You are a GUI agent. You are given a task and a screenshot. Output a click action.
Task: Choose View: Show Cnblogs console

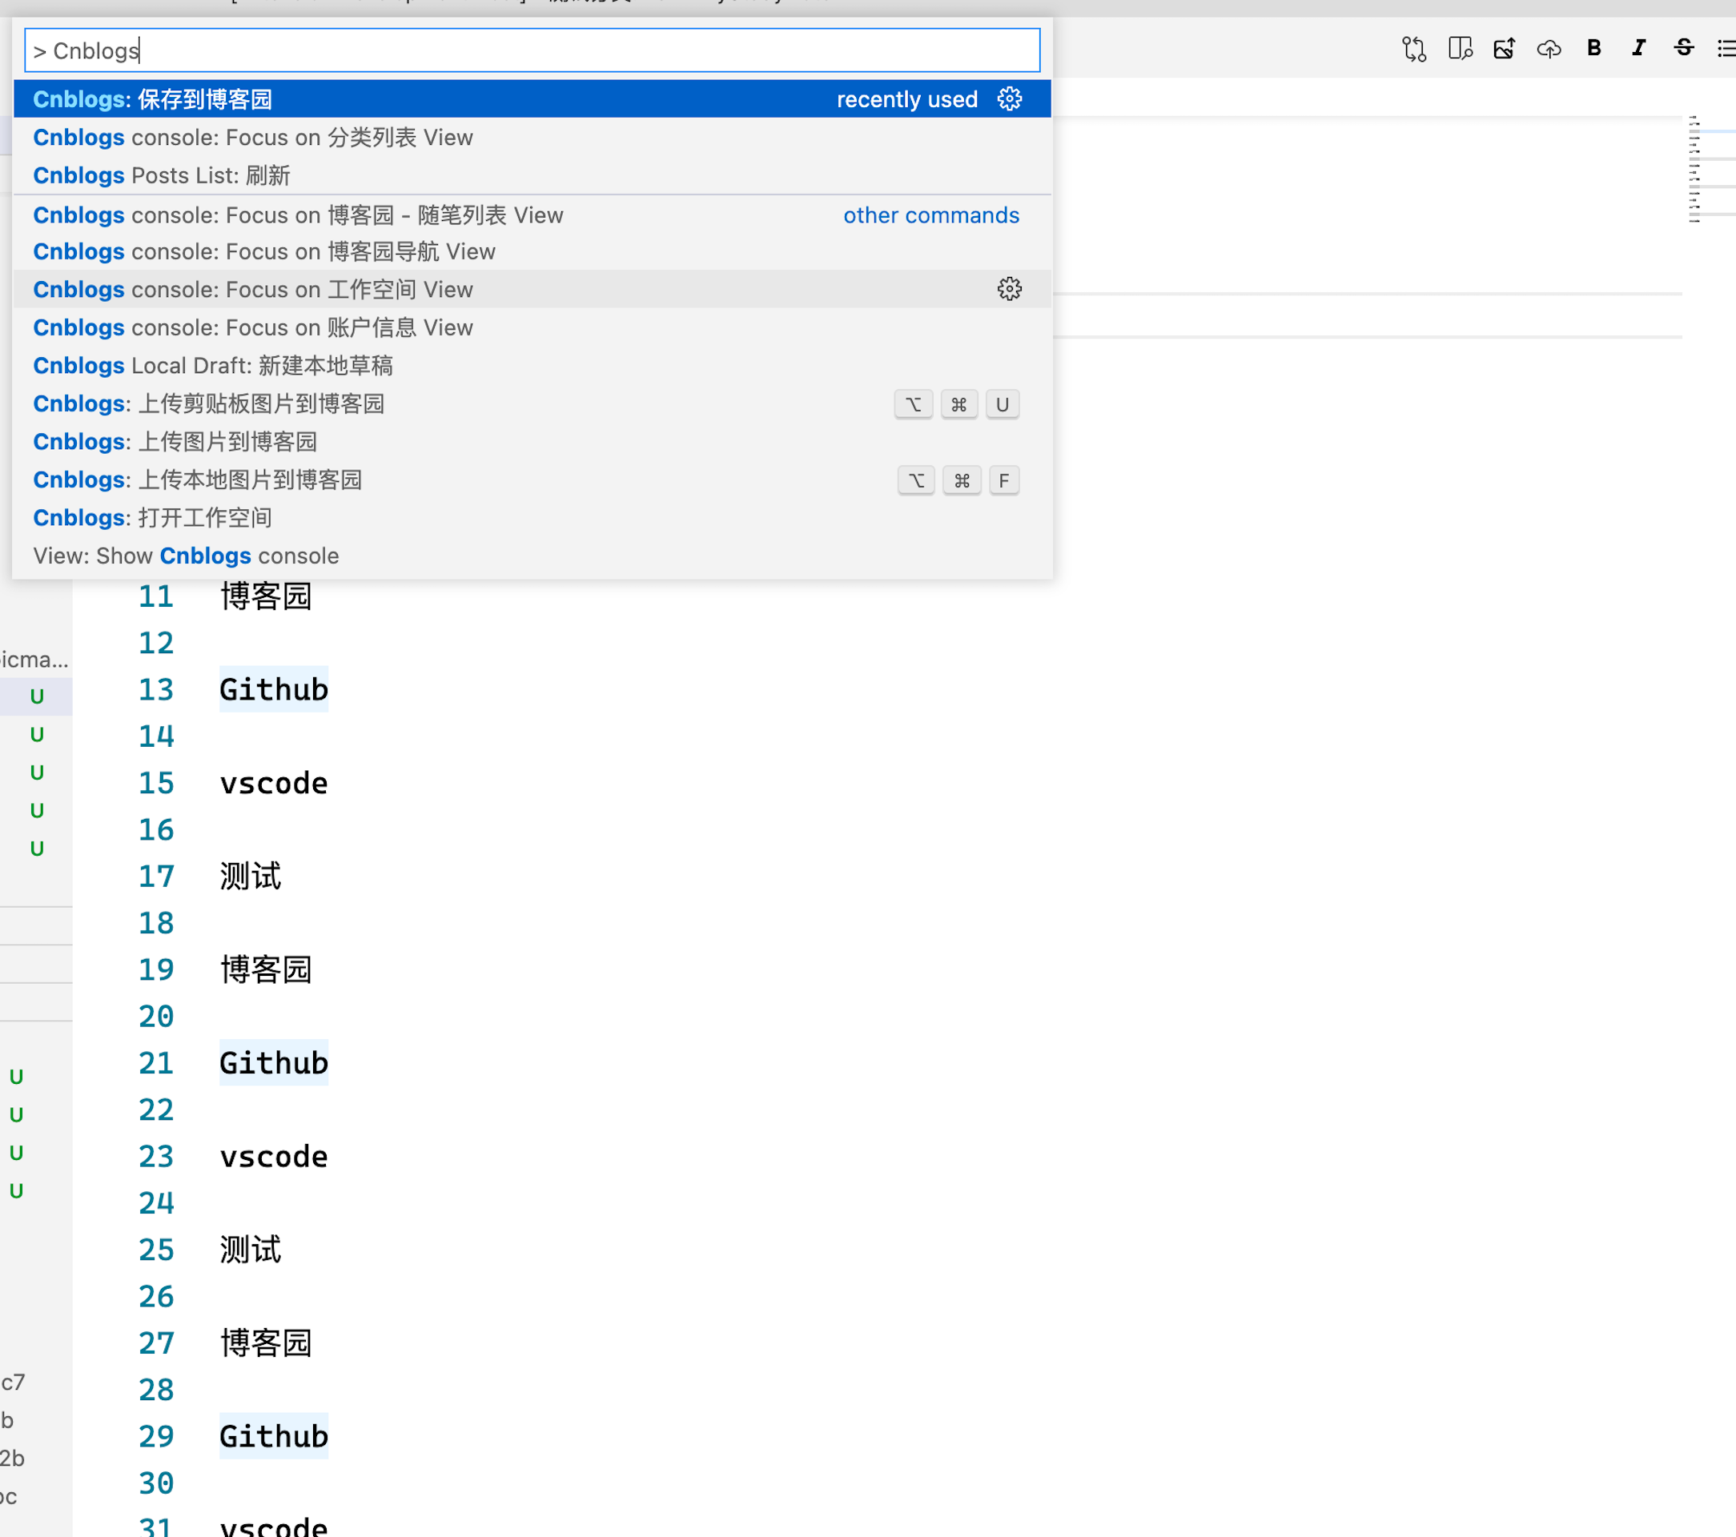(x=185, y=556)
